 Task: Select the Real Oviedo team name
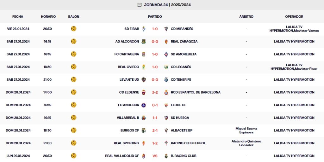click(x=128, y=67)
